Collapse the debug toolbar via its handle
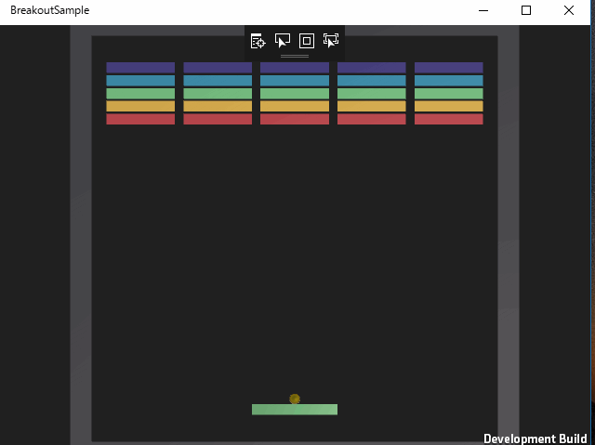Screen dimensions: 595x445 (295, 56)
